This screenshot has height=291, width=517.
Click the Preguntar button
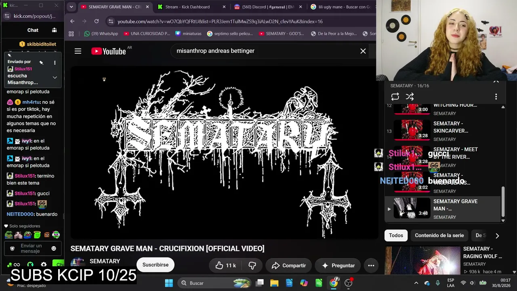pos(338,266)
